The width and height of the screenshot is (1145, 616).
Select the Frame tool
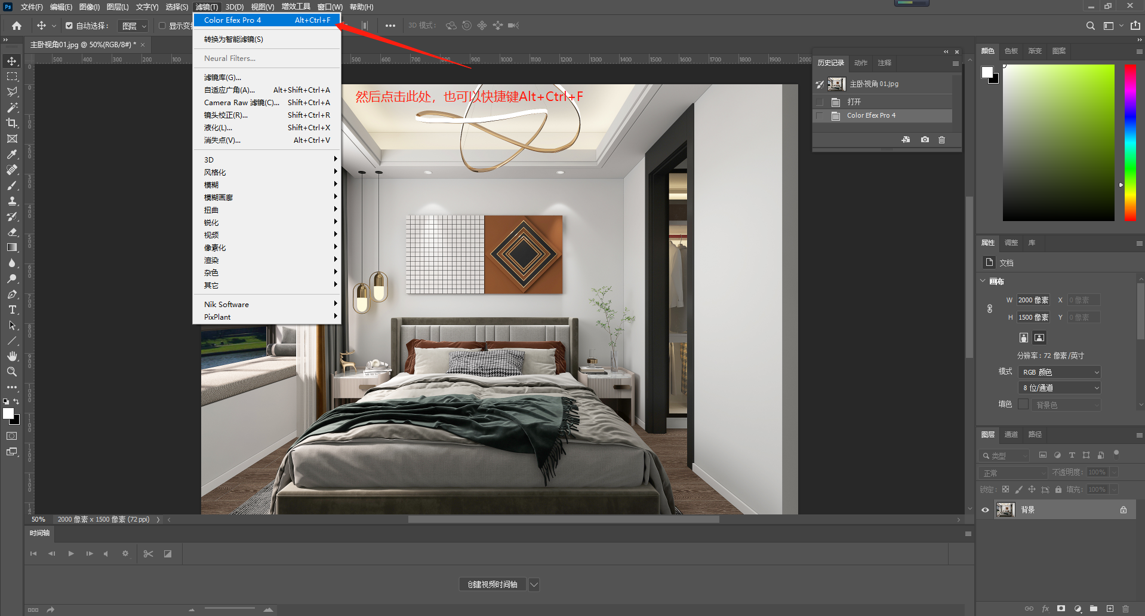point(12,139)
